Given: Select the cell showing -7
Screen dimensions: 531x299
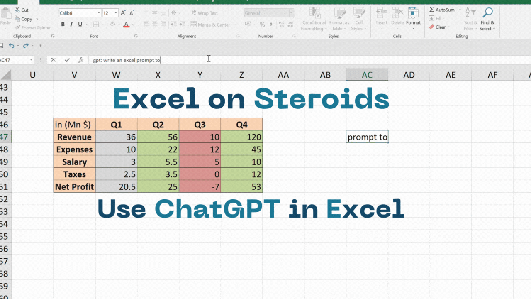Looking at the screenshot, I should point(200,187).
